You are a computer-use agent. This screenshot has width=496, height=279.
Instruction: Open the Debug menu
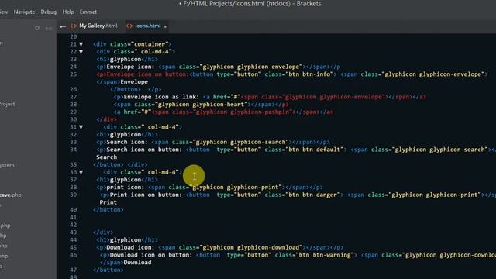(x=49, y=12)
